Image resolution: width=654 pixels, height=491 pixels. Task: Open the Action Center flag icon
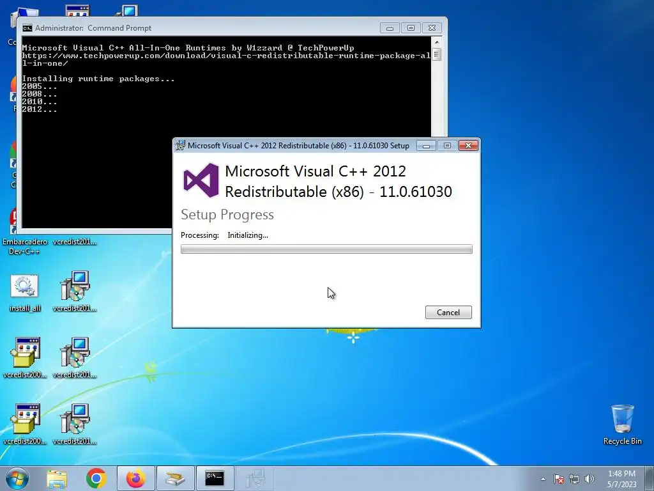tap(559, 479)
